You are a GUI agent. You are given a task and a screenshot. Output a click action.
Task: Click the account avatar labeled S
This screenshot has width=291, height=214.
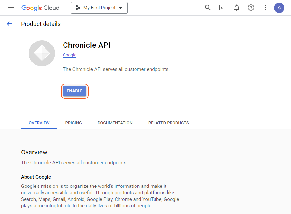tap(279, 8)
